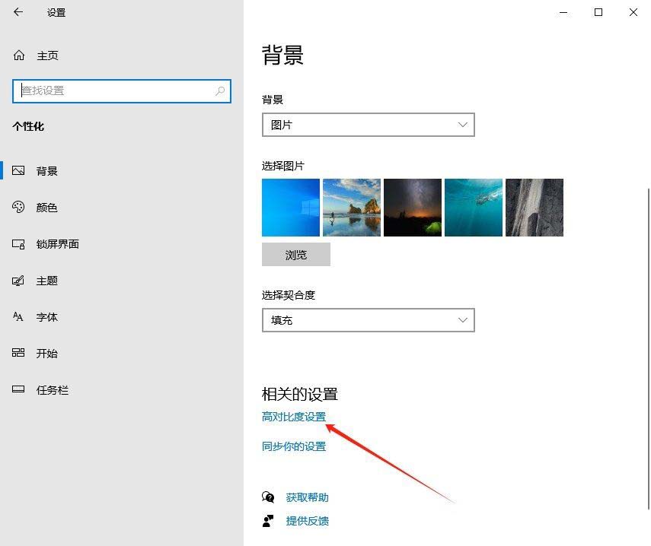
Task: Click the search magnifier icon
Action: coord(220,90)
